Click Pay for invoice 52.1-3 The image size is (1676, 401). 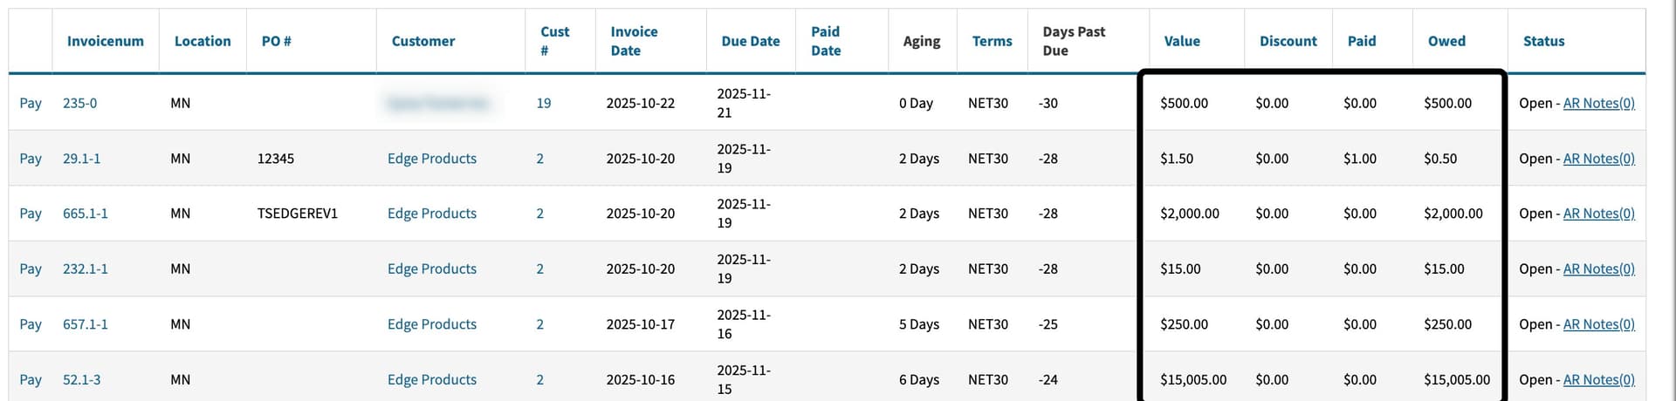point(31,380)
